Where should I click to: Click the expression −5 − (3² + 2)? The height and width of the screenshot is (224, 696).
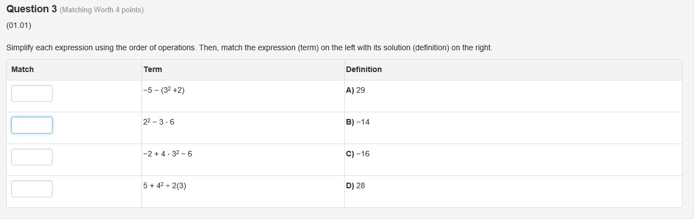[x=164, y=90]
